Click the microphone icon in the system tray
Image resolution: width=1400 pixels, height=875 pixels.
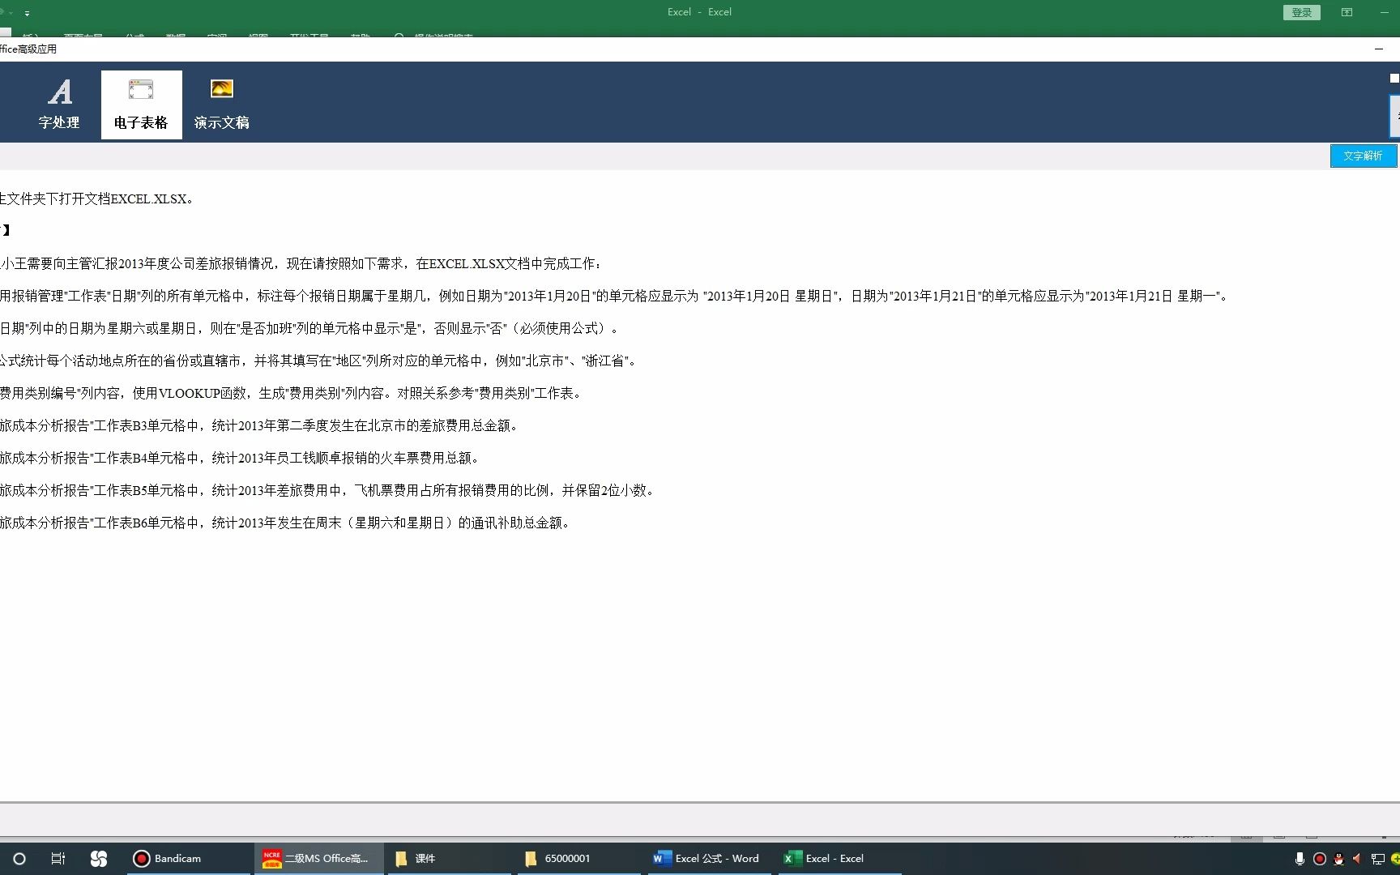click(x=1300, y=859)
